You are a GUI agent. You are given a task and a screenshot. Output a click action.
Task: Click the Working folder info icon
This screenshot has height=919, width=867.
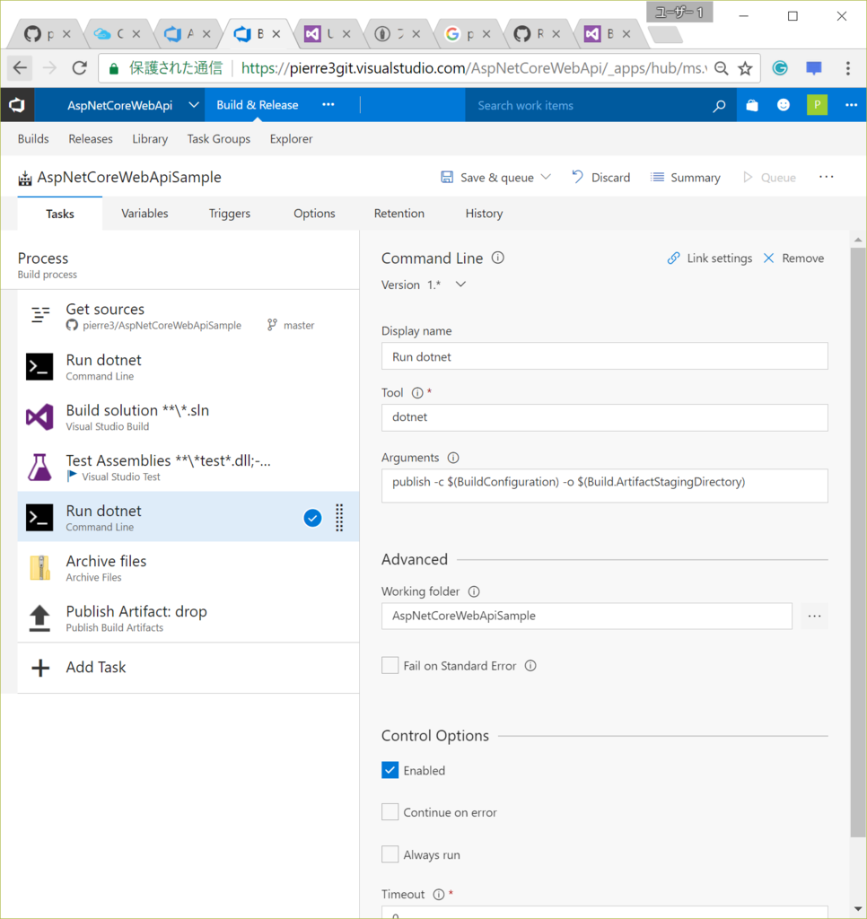(x=474, y=591)
